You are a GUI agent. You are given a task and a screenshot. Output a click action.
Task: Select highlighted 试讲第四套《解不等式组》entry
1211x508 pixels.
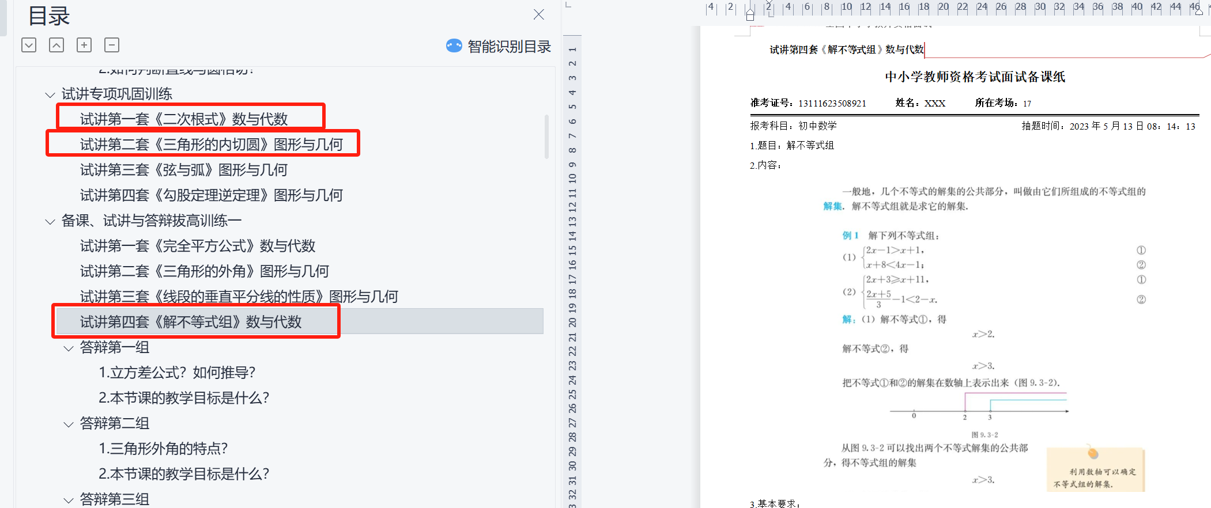[190, 322]
